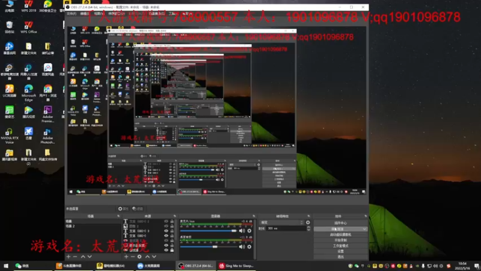
Task: Open 360安全卫士 desktop icon
Action: tap(48, 6)
